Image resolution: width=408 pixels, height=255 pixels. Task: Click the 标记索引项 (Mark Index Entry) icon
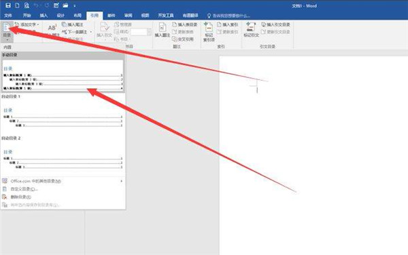point(209,32)
